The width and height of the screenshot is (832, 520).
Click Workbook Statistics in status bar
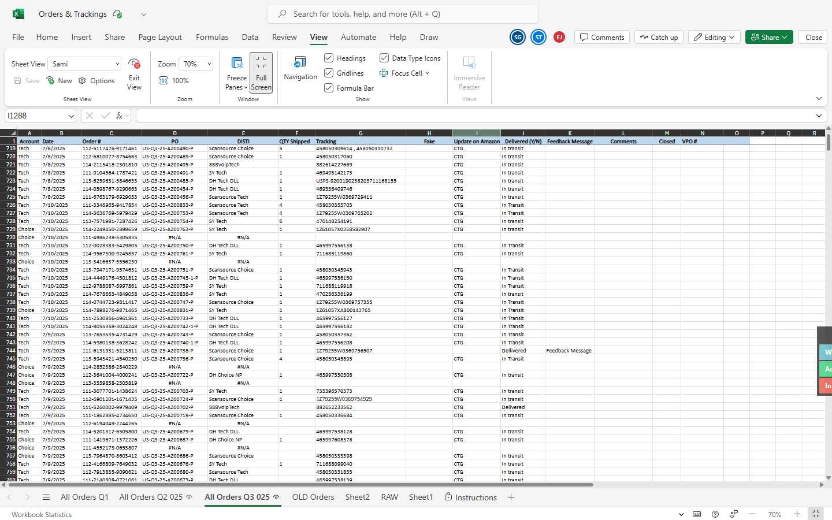pyautogui.click(x=42, y=514)
